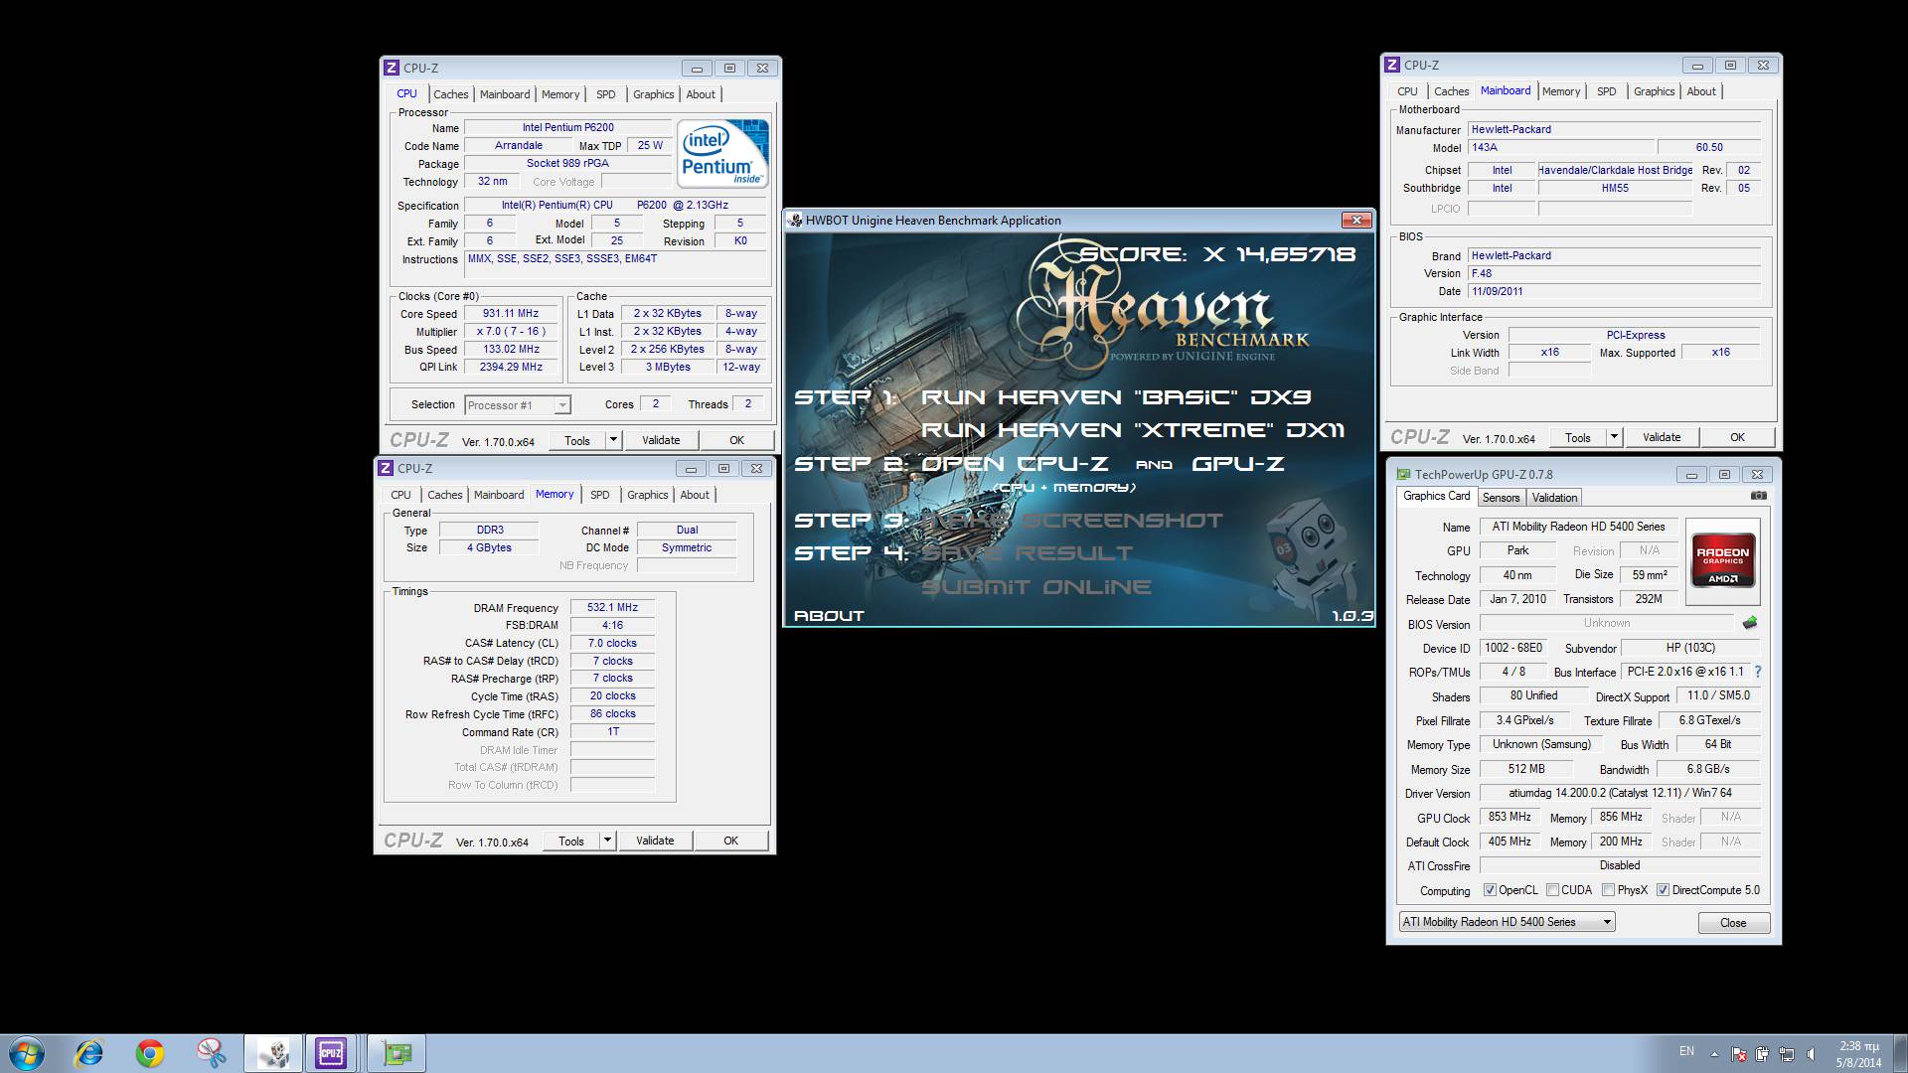Click the Core Speed 931.11 MHz value
1908x1073 pixels.
511,313
